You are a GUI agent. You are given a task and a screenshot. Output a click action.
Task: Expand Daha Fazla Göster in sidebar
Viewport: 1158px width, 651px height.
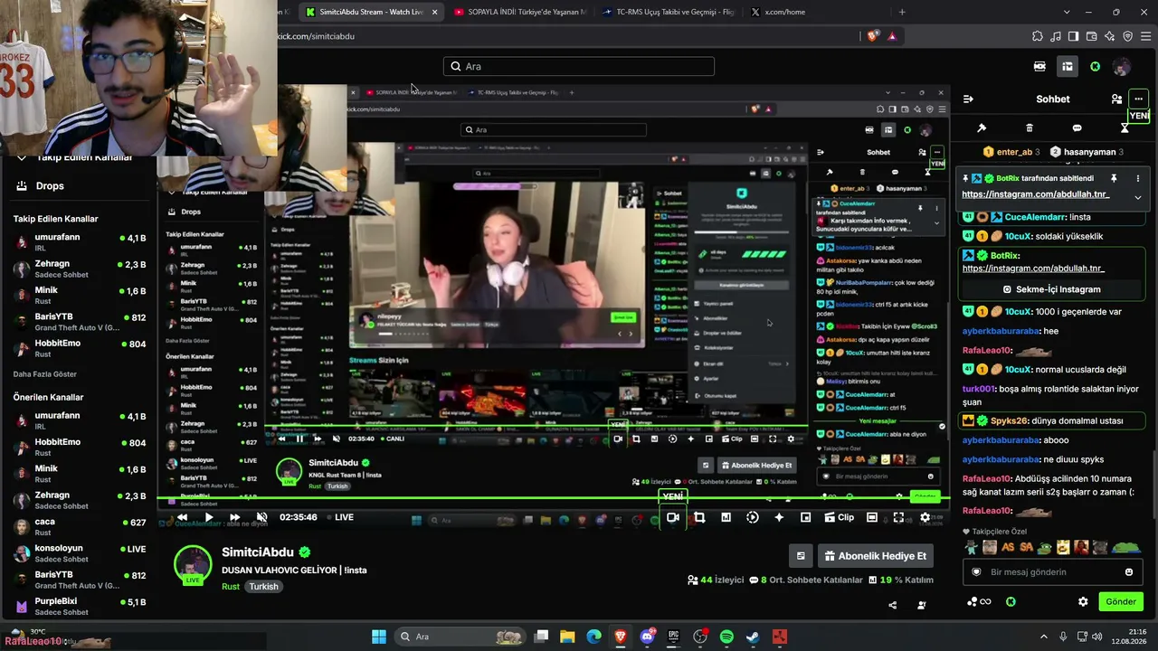click(x=45, y=374)
